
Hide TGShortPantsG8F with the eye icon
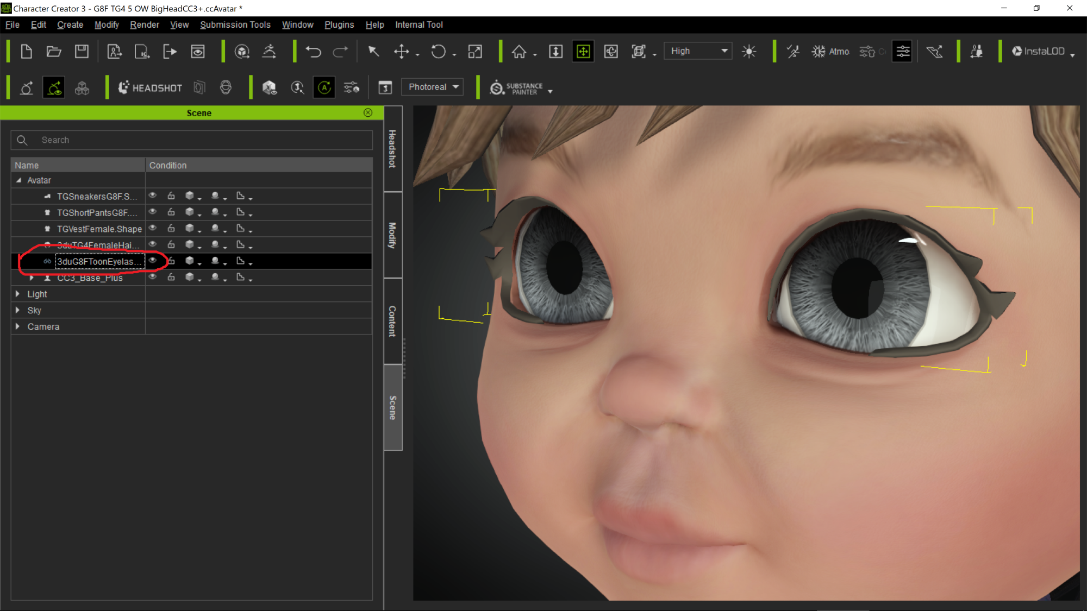tap(153, 212)
